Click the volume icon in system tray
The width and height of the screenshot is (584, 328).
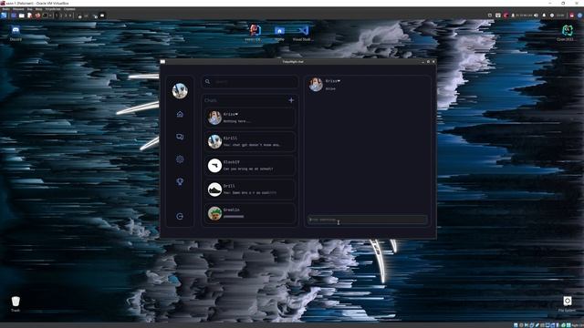pos(536,15)
